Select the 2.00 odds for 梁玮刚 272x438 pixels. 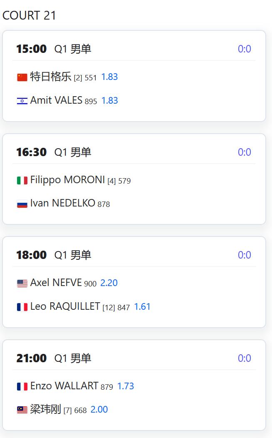[x=99, y=410]
